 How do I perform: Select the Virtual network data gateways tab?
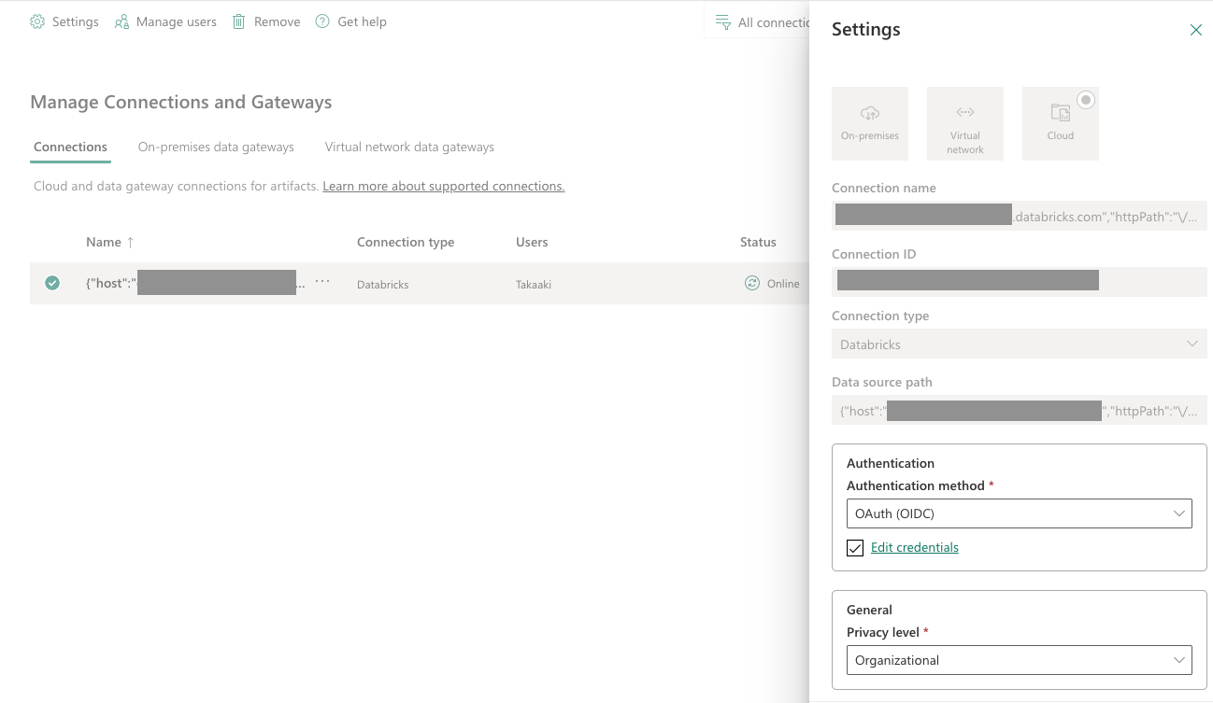tap(408, 147)
